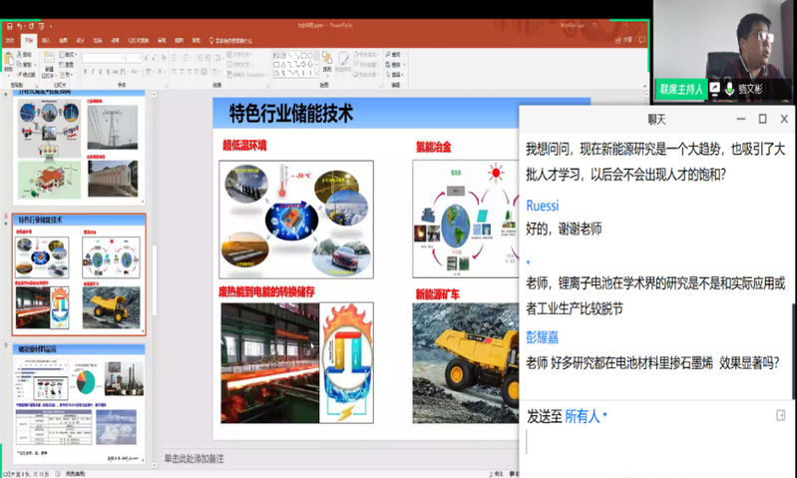The image size is (797, 478).
Task: Click the sender name Ruessi in chat
Action: tap(543, 206)
